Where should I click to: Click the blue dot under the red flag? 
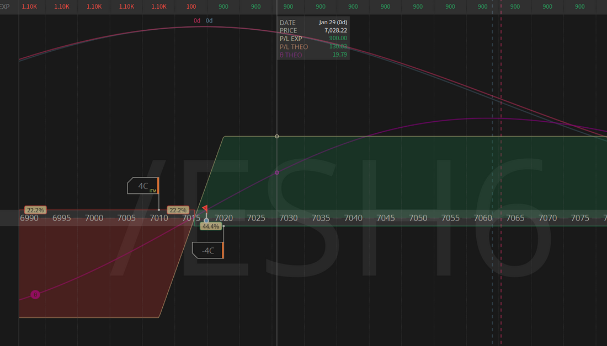click(206, 221)
